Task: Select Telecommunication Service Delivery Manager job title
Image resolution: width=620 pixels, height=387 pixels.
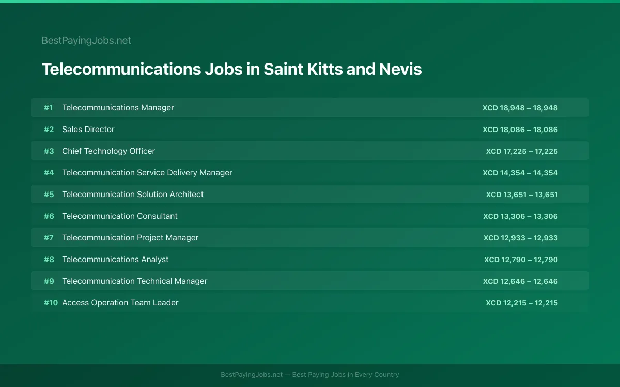Action: point(147,172)
